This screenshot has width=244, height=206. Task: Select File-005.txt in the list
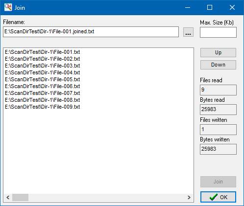tap(43, 79)
